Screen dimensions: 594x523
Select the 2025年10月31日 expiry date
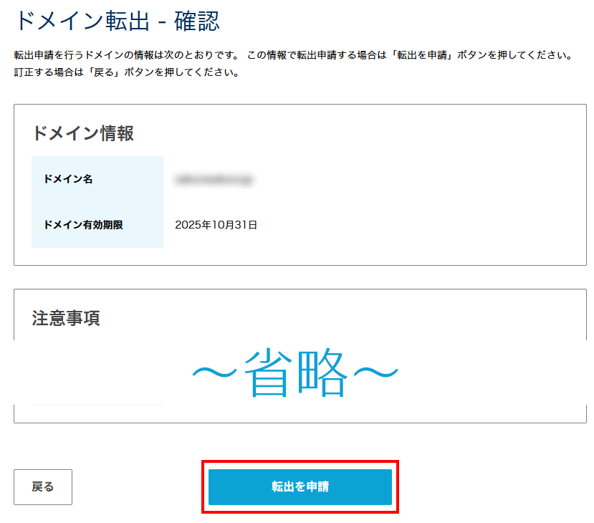216,225
